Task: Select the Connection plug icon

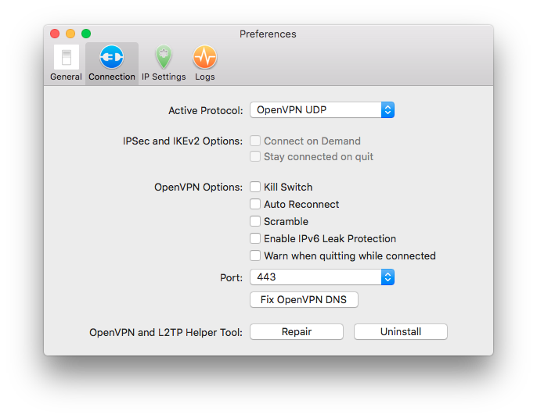Action: 112,57
